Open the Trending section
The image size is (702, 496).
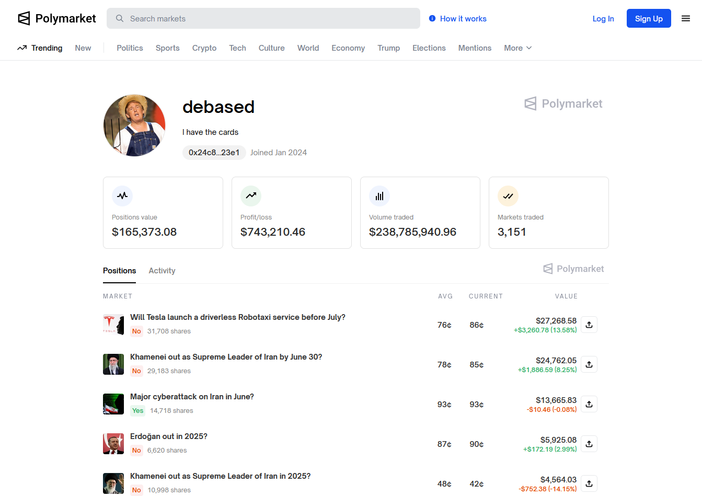point(40,48)
